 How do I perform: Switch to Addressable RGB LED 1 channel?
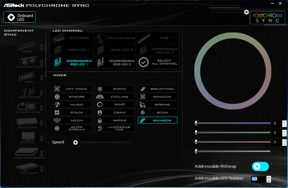[72, 62]
